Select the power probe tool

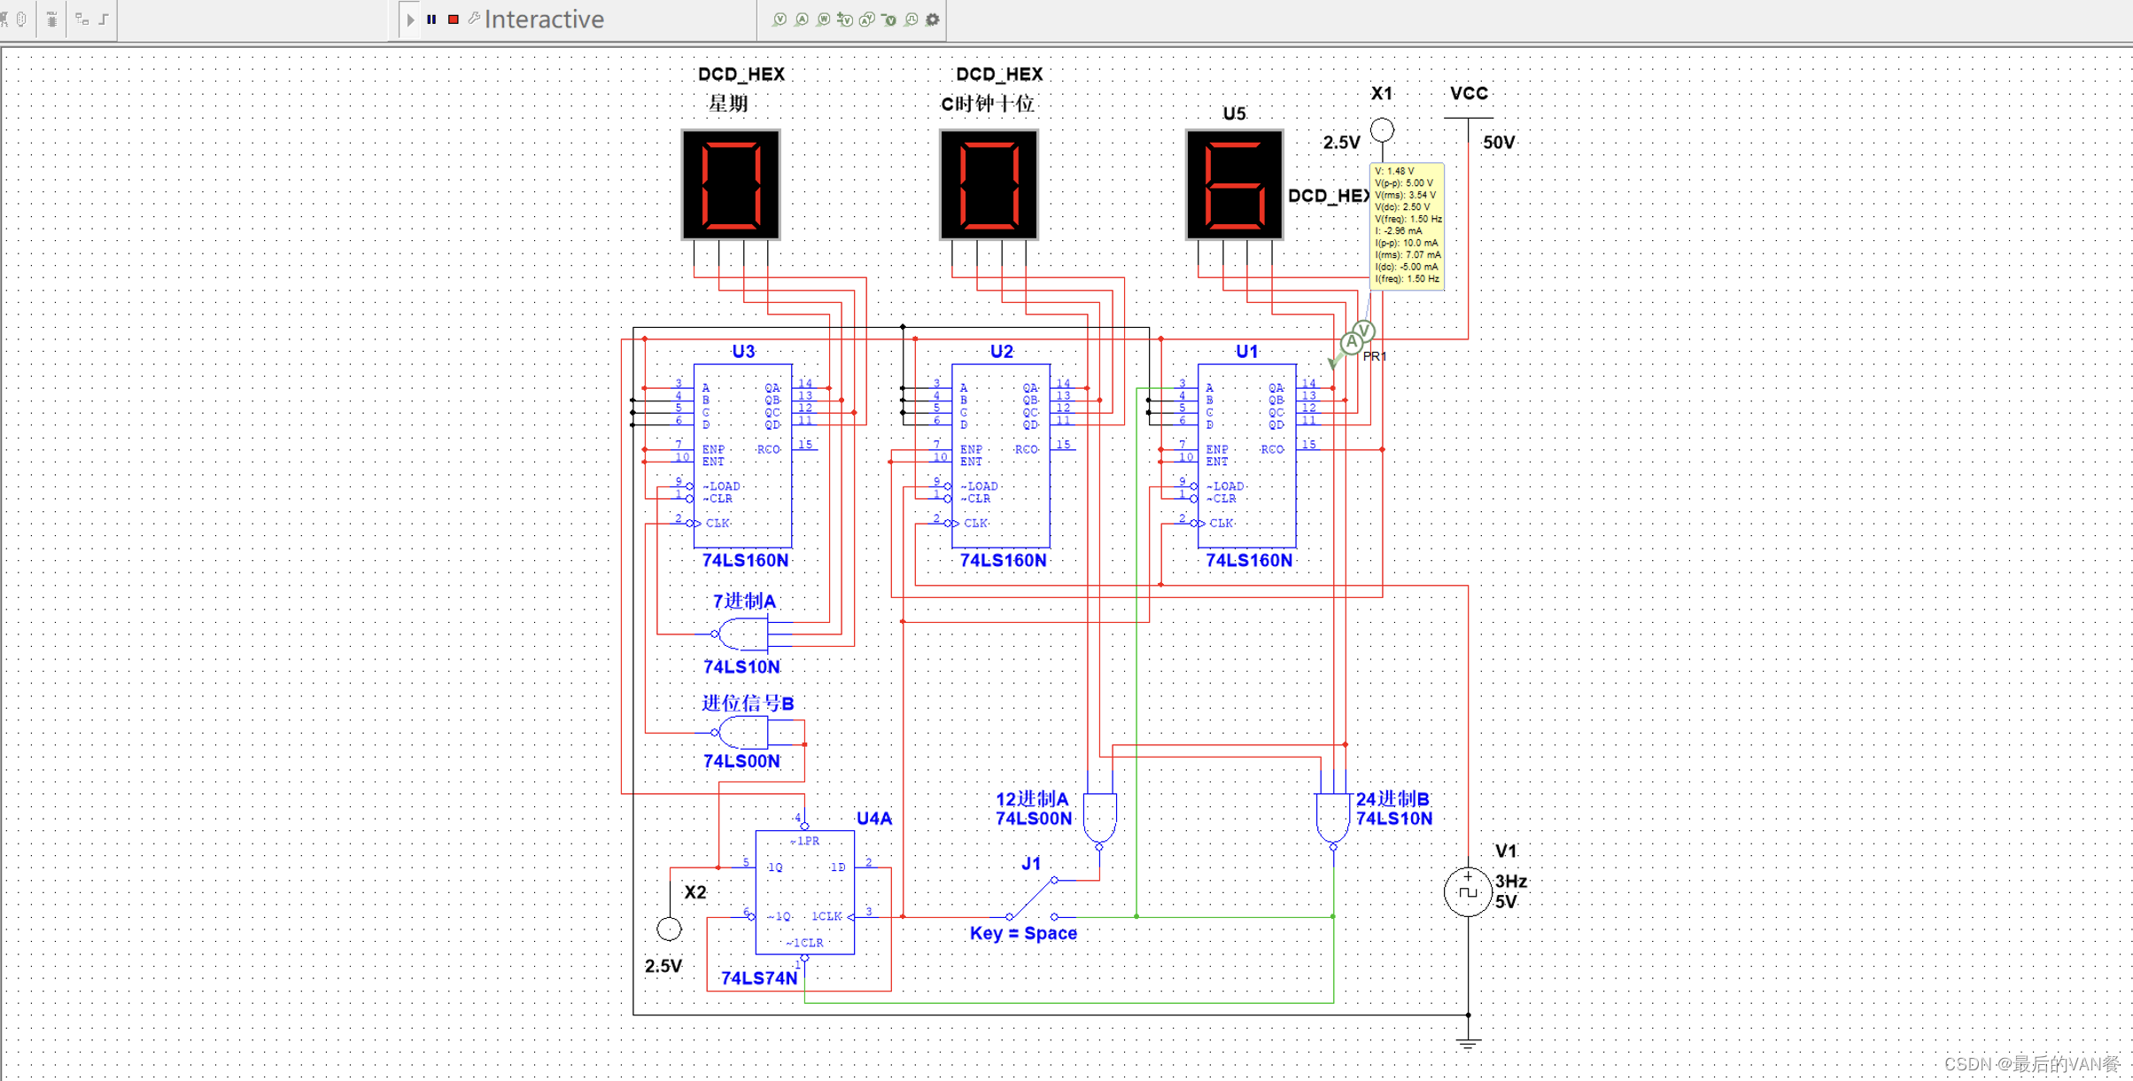(x=824, y=19)
